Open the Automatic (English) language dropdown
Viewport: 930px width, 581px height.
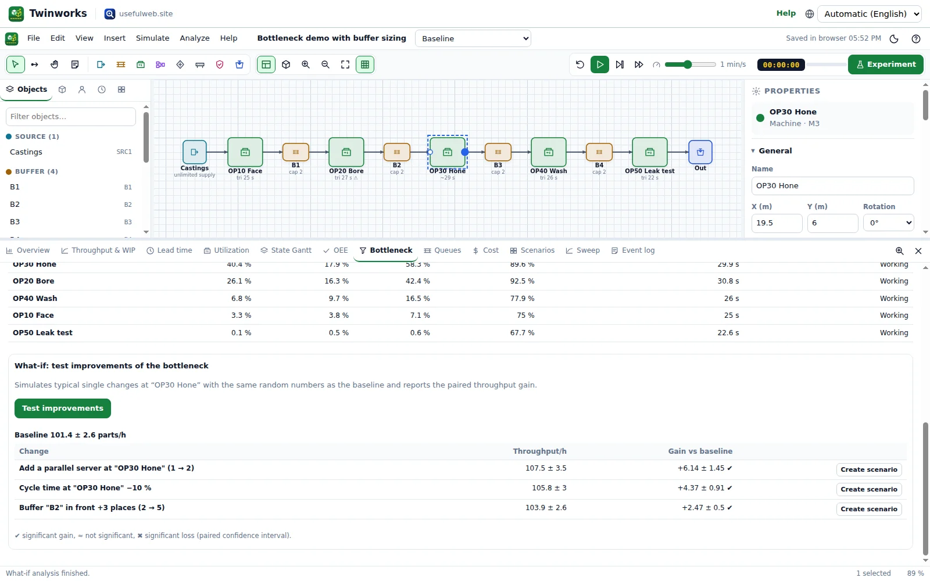click(x=870, y=14)
